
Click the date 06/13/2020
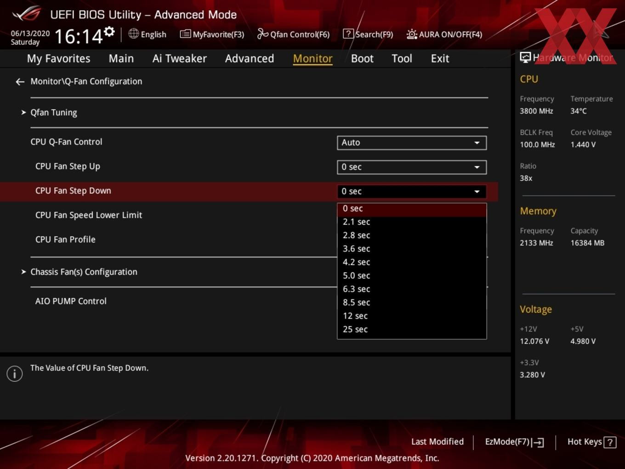[x=30, y=34]
